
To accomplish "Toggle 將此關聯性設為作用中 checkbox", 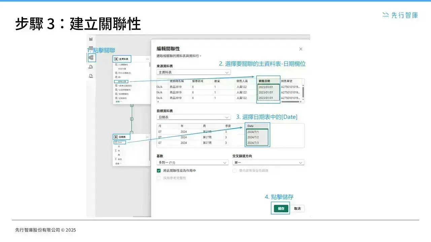I will click(159, 171).
